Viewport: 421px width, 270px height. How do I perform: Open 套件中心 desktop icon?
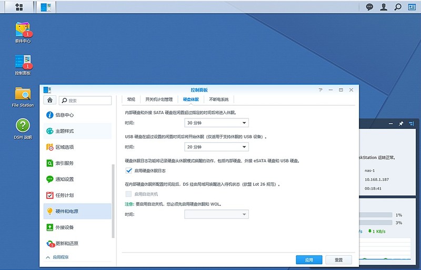tap(23, 33)
